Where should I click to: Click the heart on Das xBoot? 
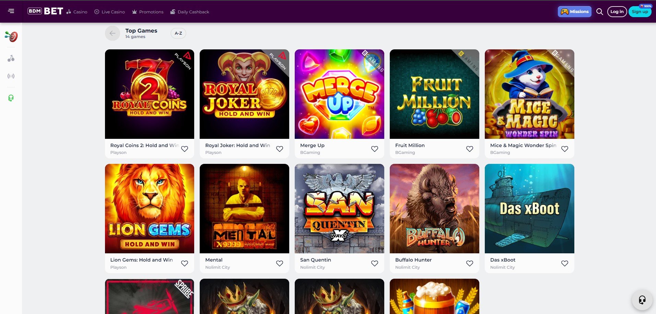coord(565,263)
